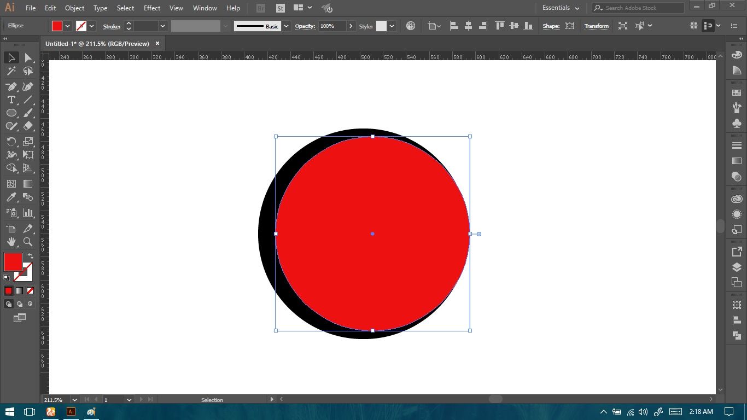This screenshot has height=420, width=747.
Task: Open the Recolor Artwork wheel icon
Action: pos(411,26)
